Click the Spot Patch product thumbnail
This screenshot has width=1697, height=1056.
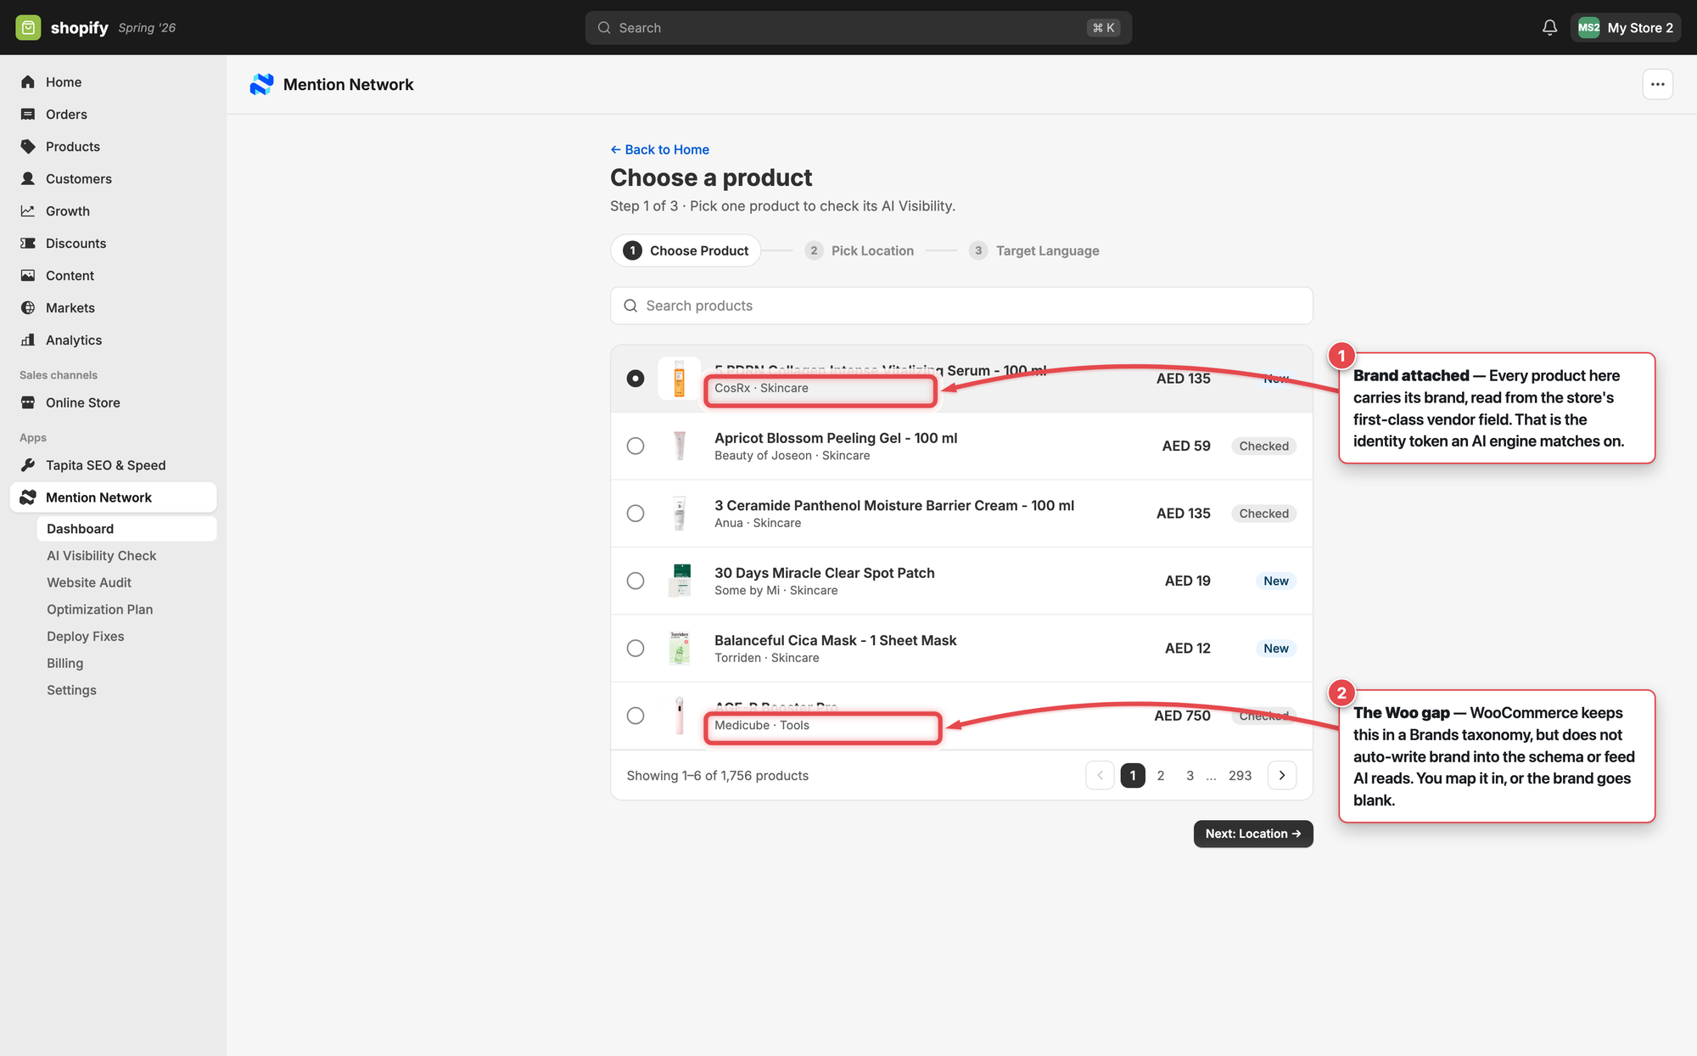[679, 581]
